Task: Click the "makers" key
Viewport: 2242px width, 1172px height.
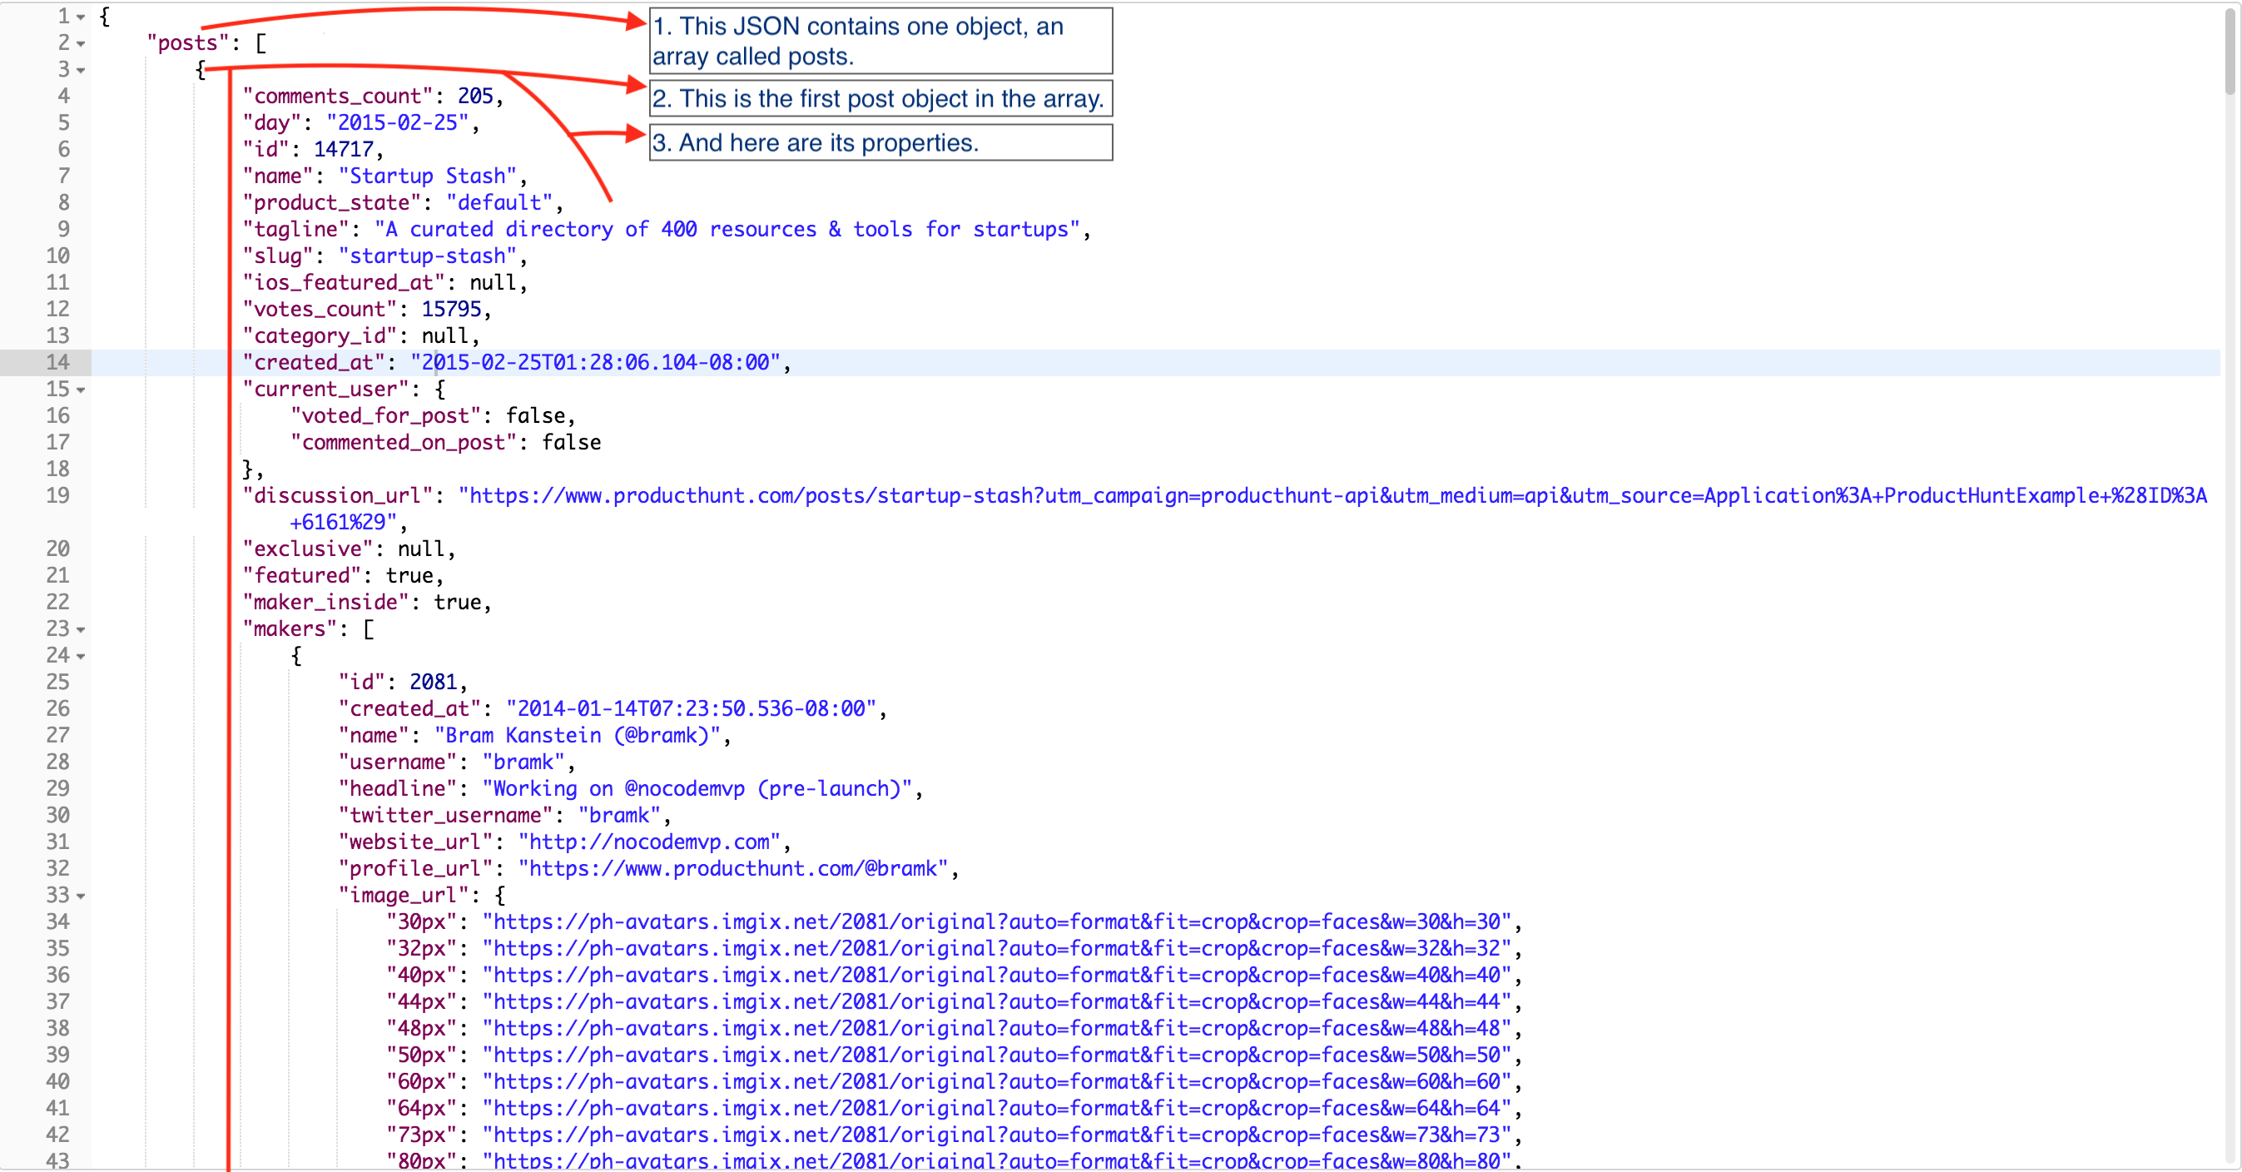Action: pos(290,628)
